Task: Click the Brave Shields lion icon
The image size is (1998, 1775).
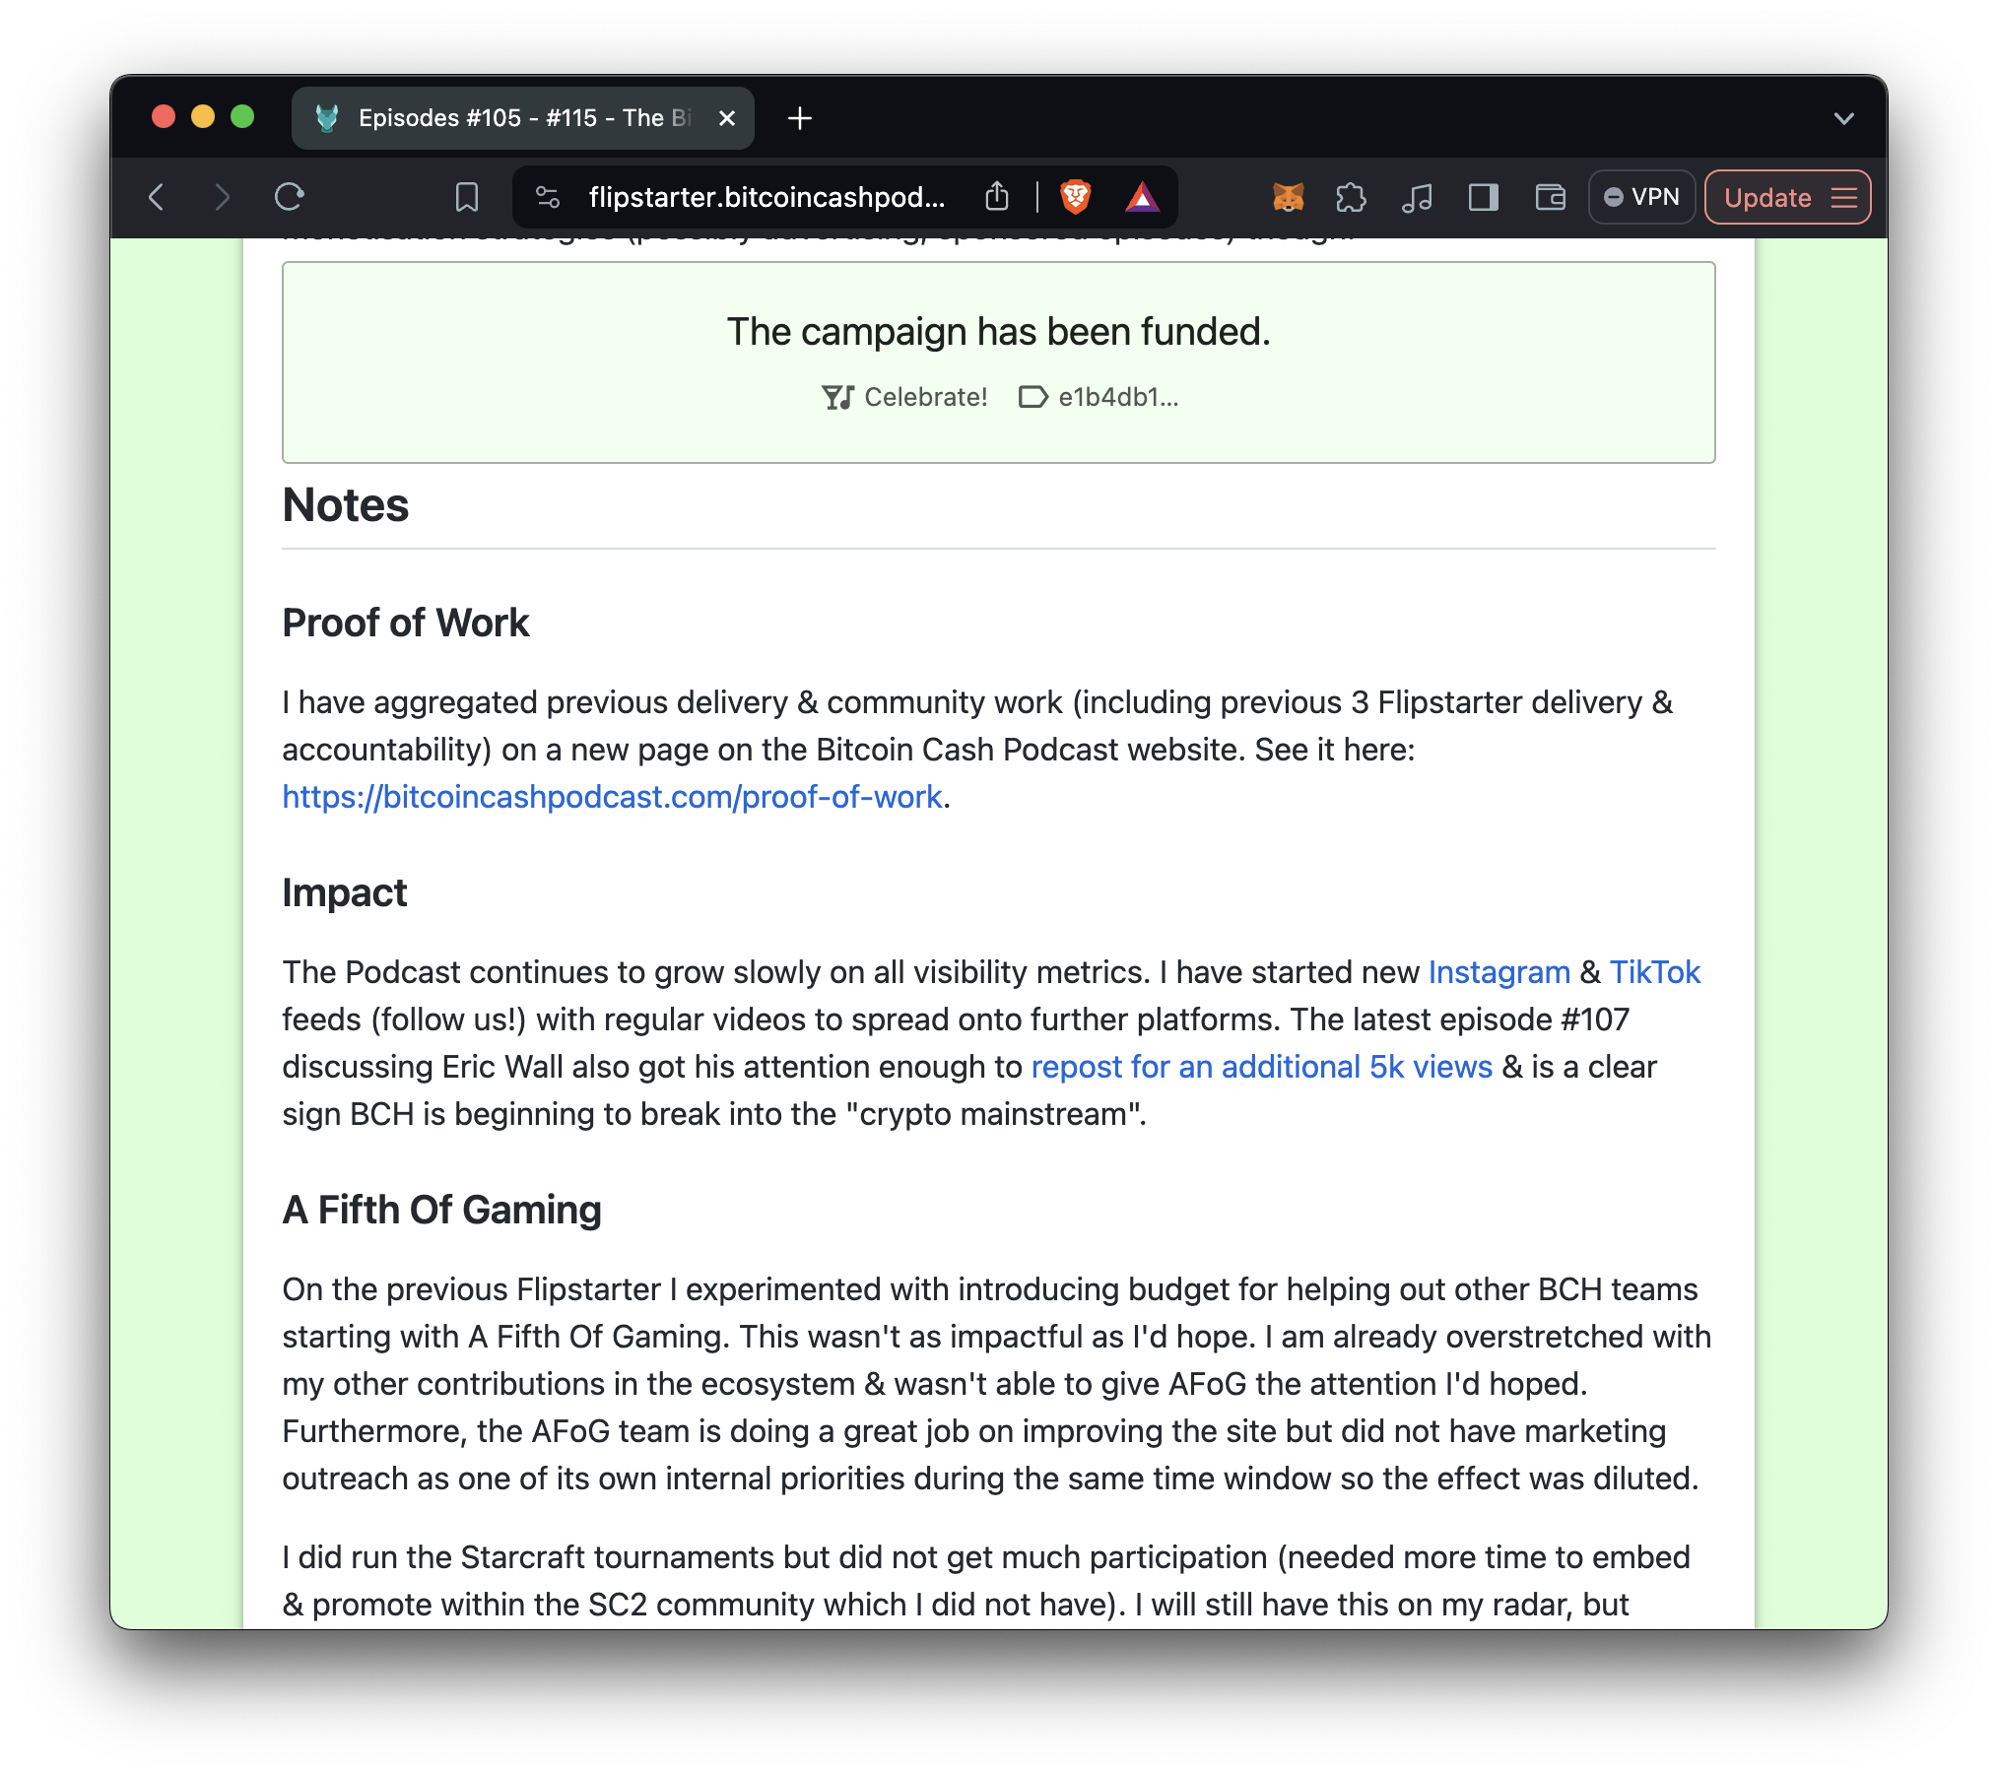Action: pos(1075,197)
